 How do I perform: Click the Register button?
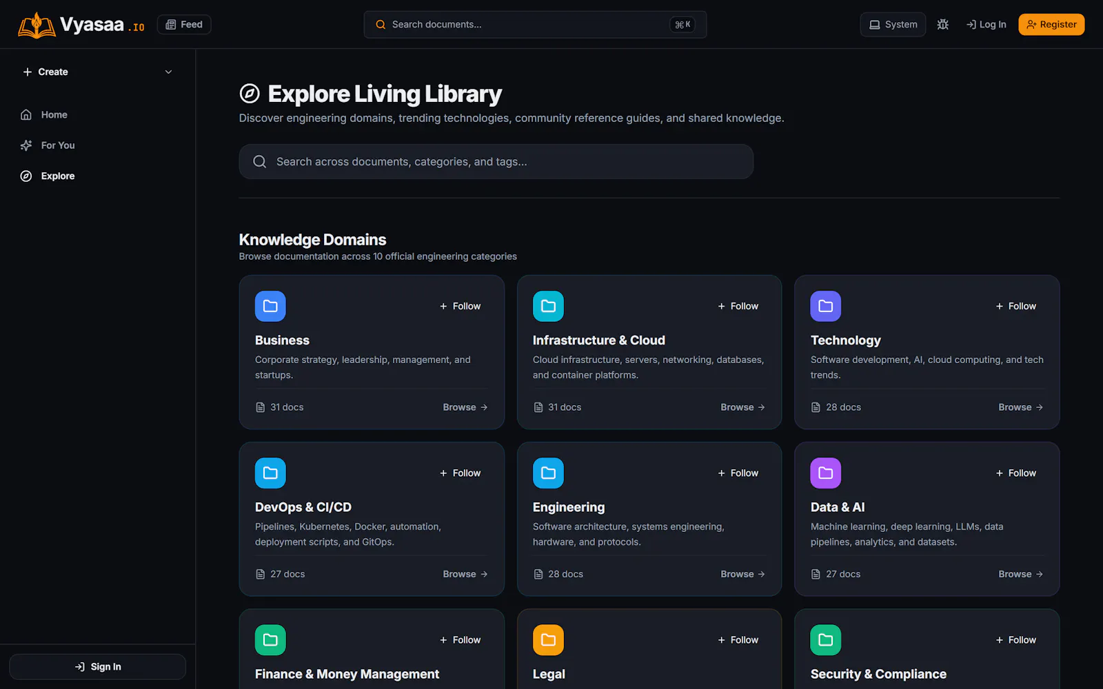(1051, 25)
